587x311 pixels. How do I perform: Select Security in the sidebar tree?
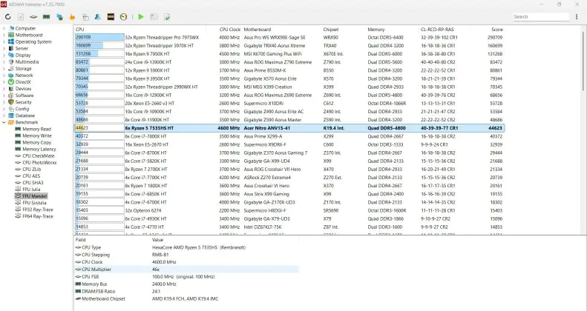click(x=23, y=102)
